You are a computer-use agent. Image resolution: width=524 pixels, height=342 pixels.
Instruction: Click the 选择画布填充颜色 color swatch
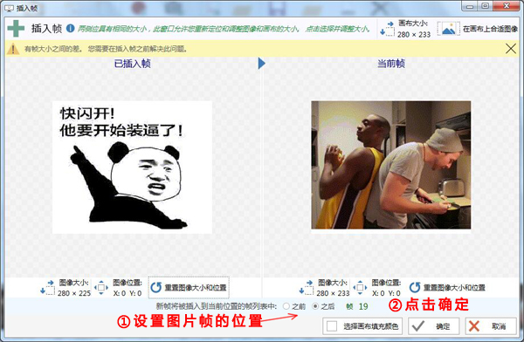click(332, 326)
